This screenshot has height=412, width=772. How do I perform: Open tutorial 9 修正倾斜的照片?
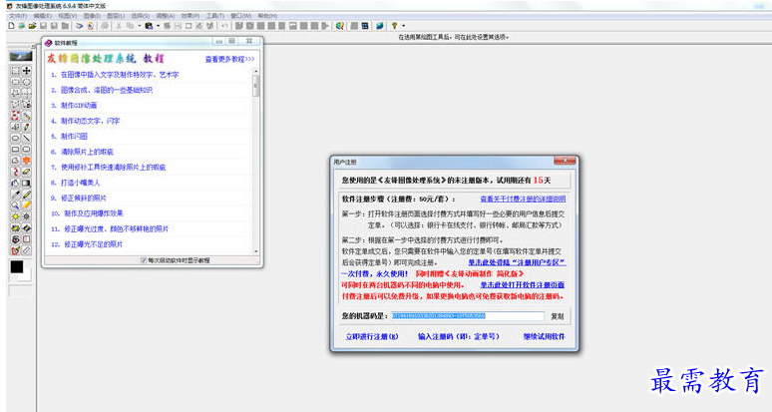pyautogui.click(x=78, y=198)
